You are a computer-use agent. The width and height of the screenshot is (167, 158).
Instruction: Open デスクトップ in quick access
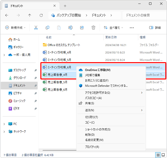(x=17, y=70)
